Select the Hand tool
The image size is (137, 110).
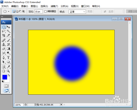point(4,71)
